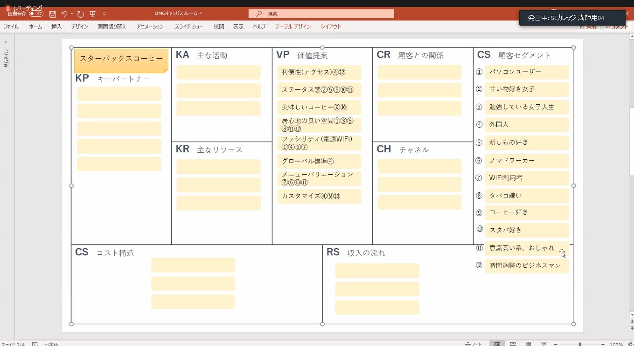Click the ファシリティ(電源WIFI) note
The image size is (634, 346).
click(319, 143)
